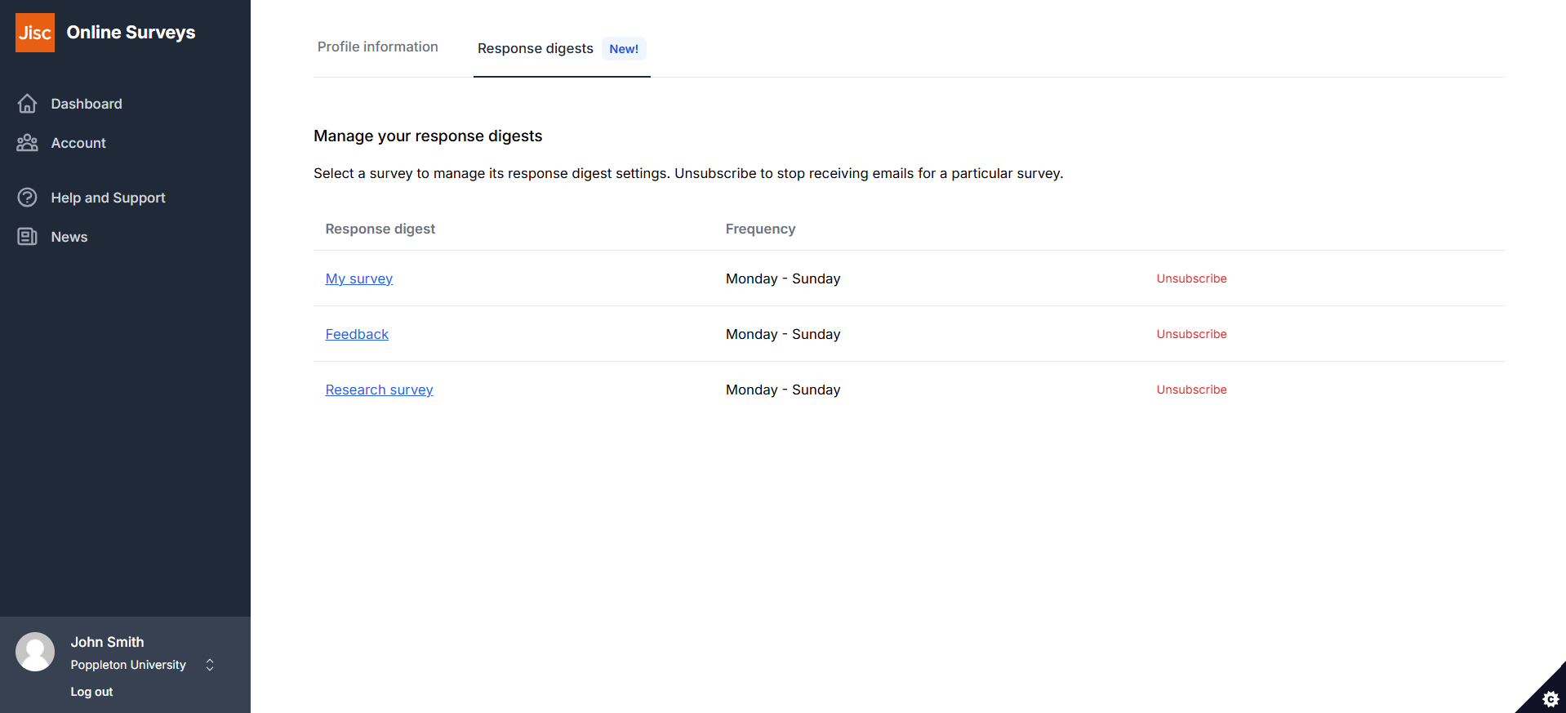Click the Jisc logo icon
The image size is (1566, 713).
click(x=35, y=33)
